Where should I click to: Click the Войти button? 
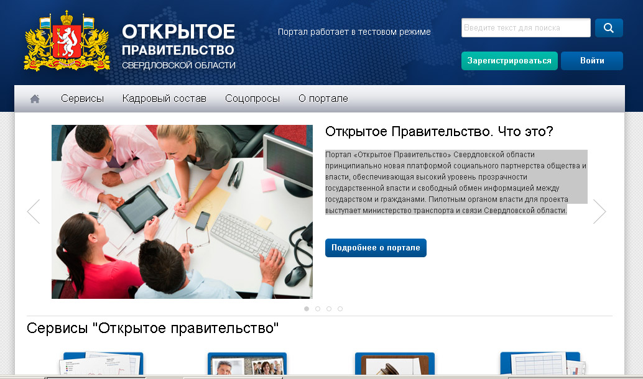(592, 61)
